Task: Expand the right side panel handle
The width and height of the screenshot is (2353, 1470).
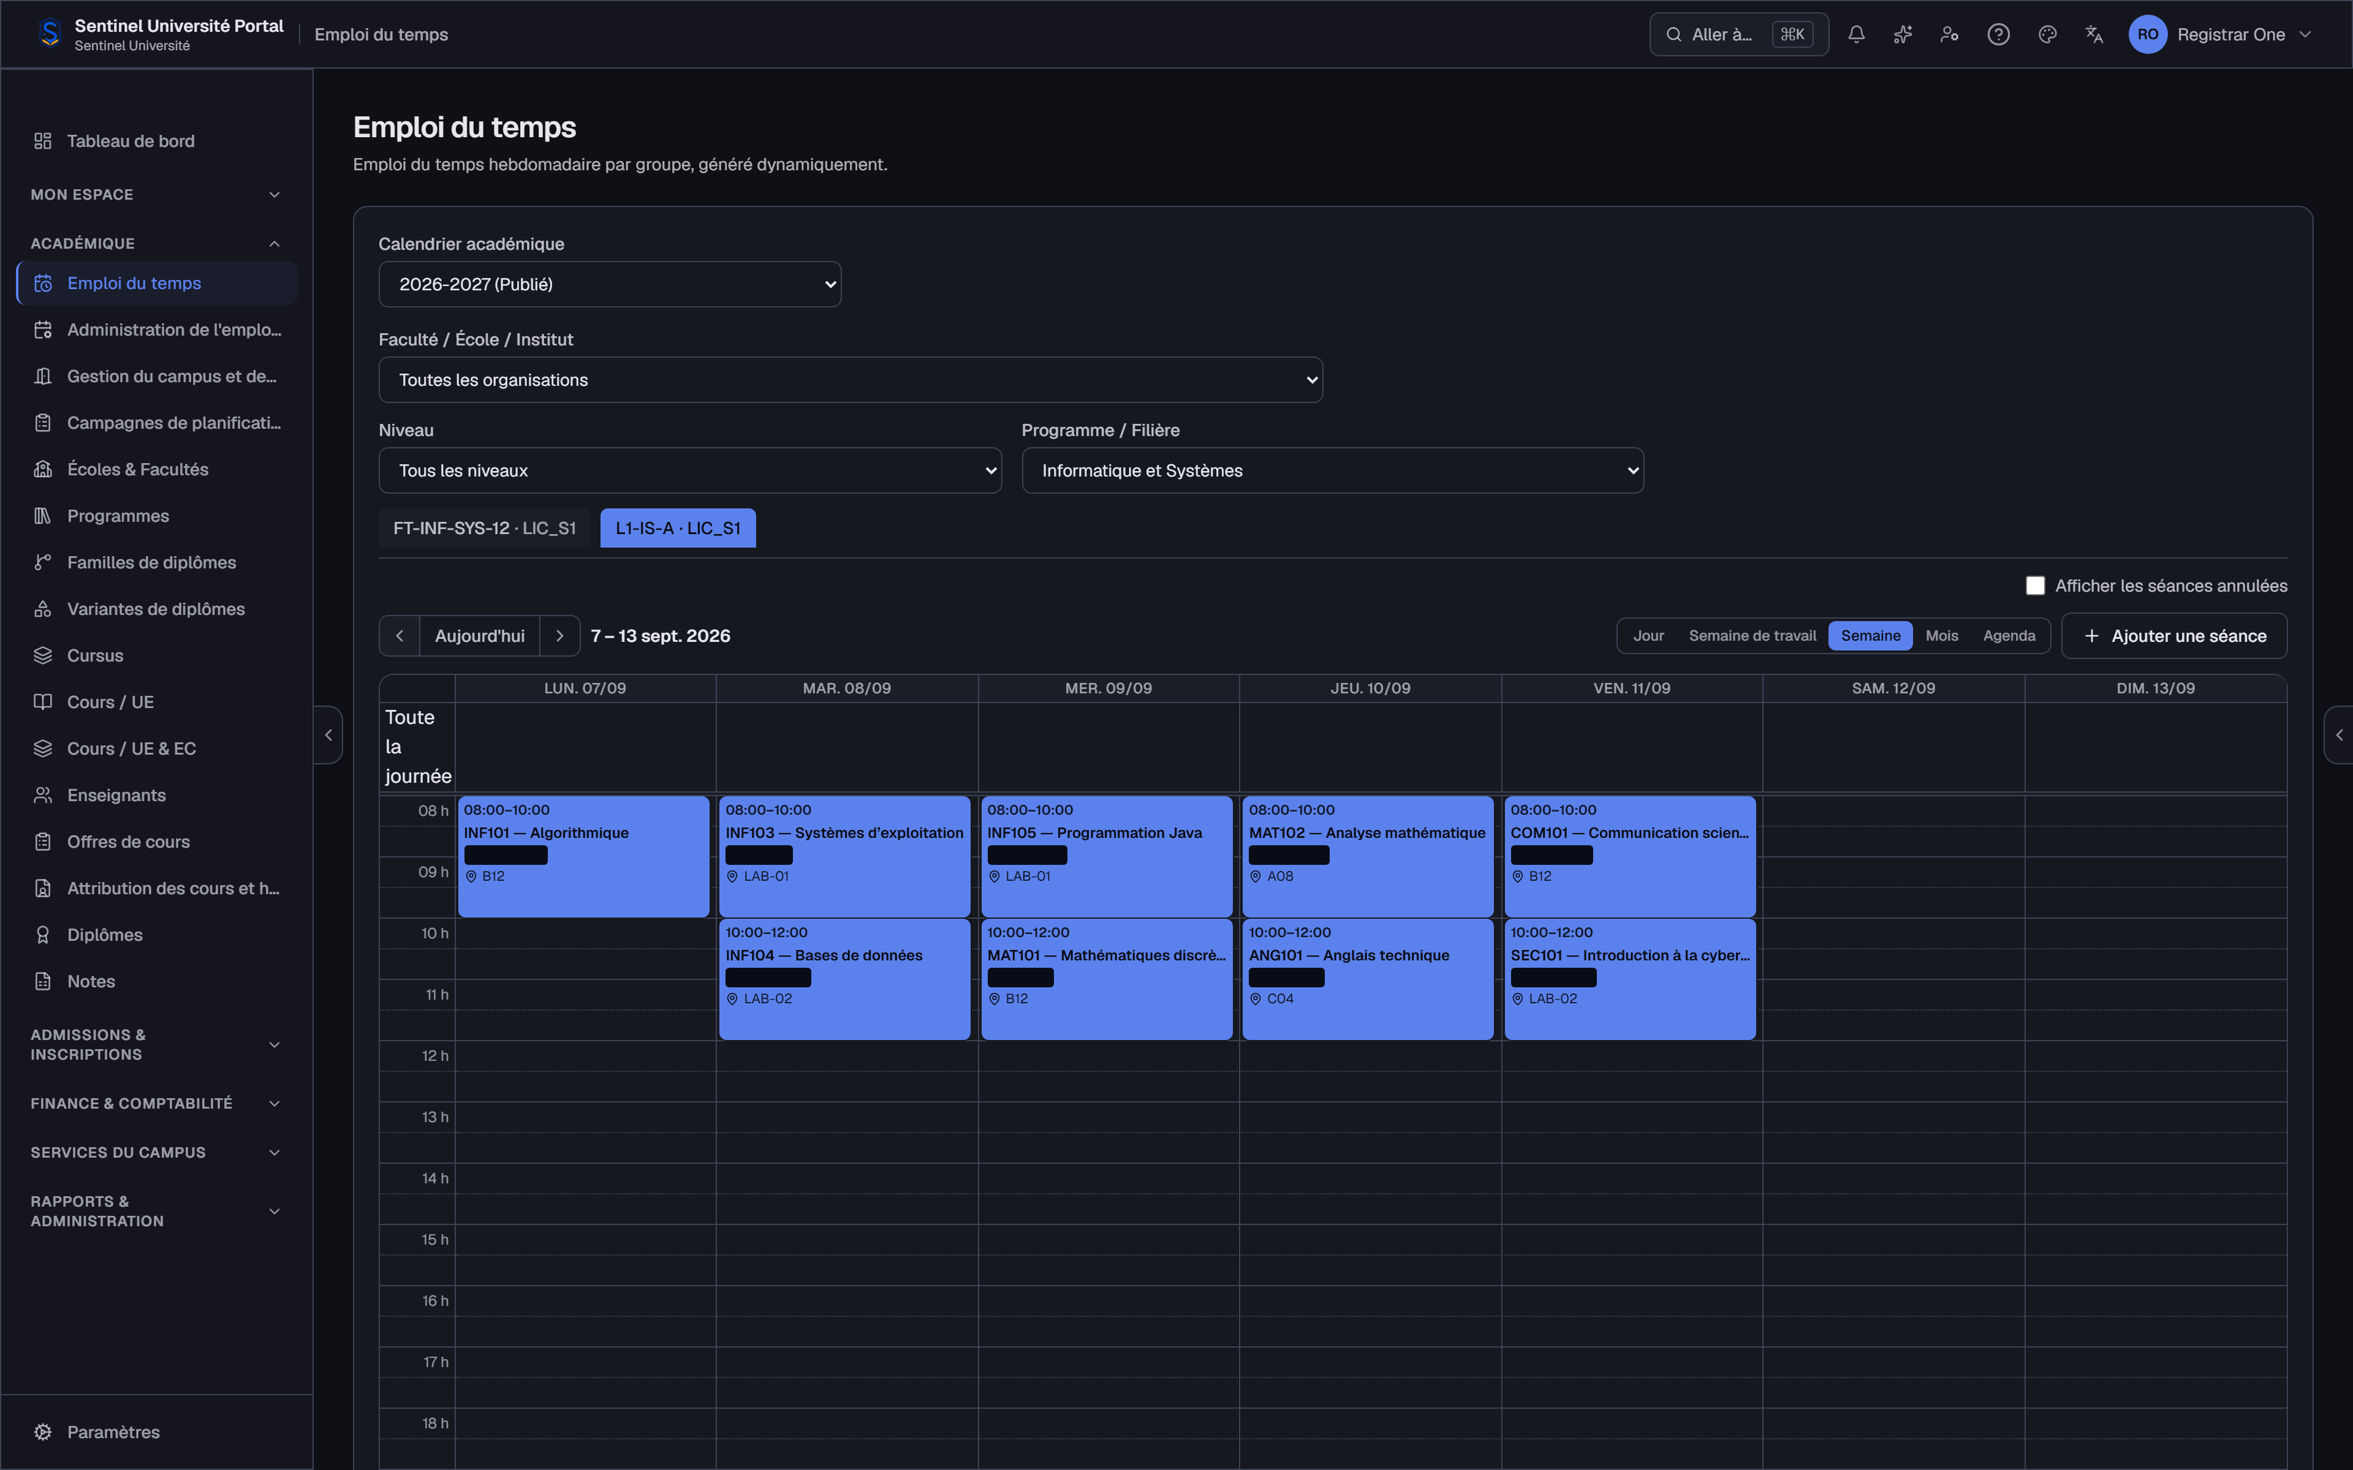Action: [2338, 735]
